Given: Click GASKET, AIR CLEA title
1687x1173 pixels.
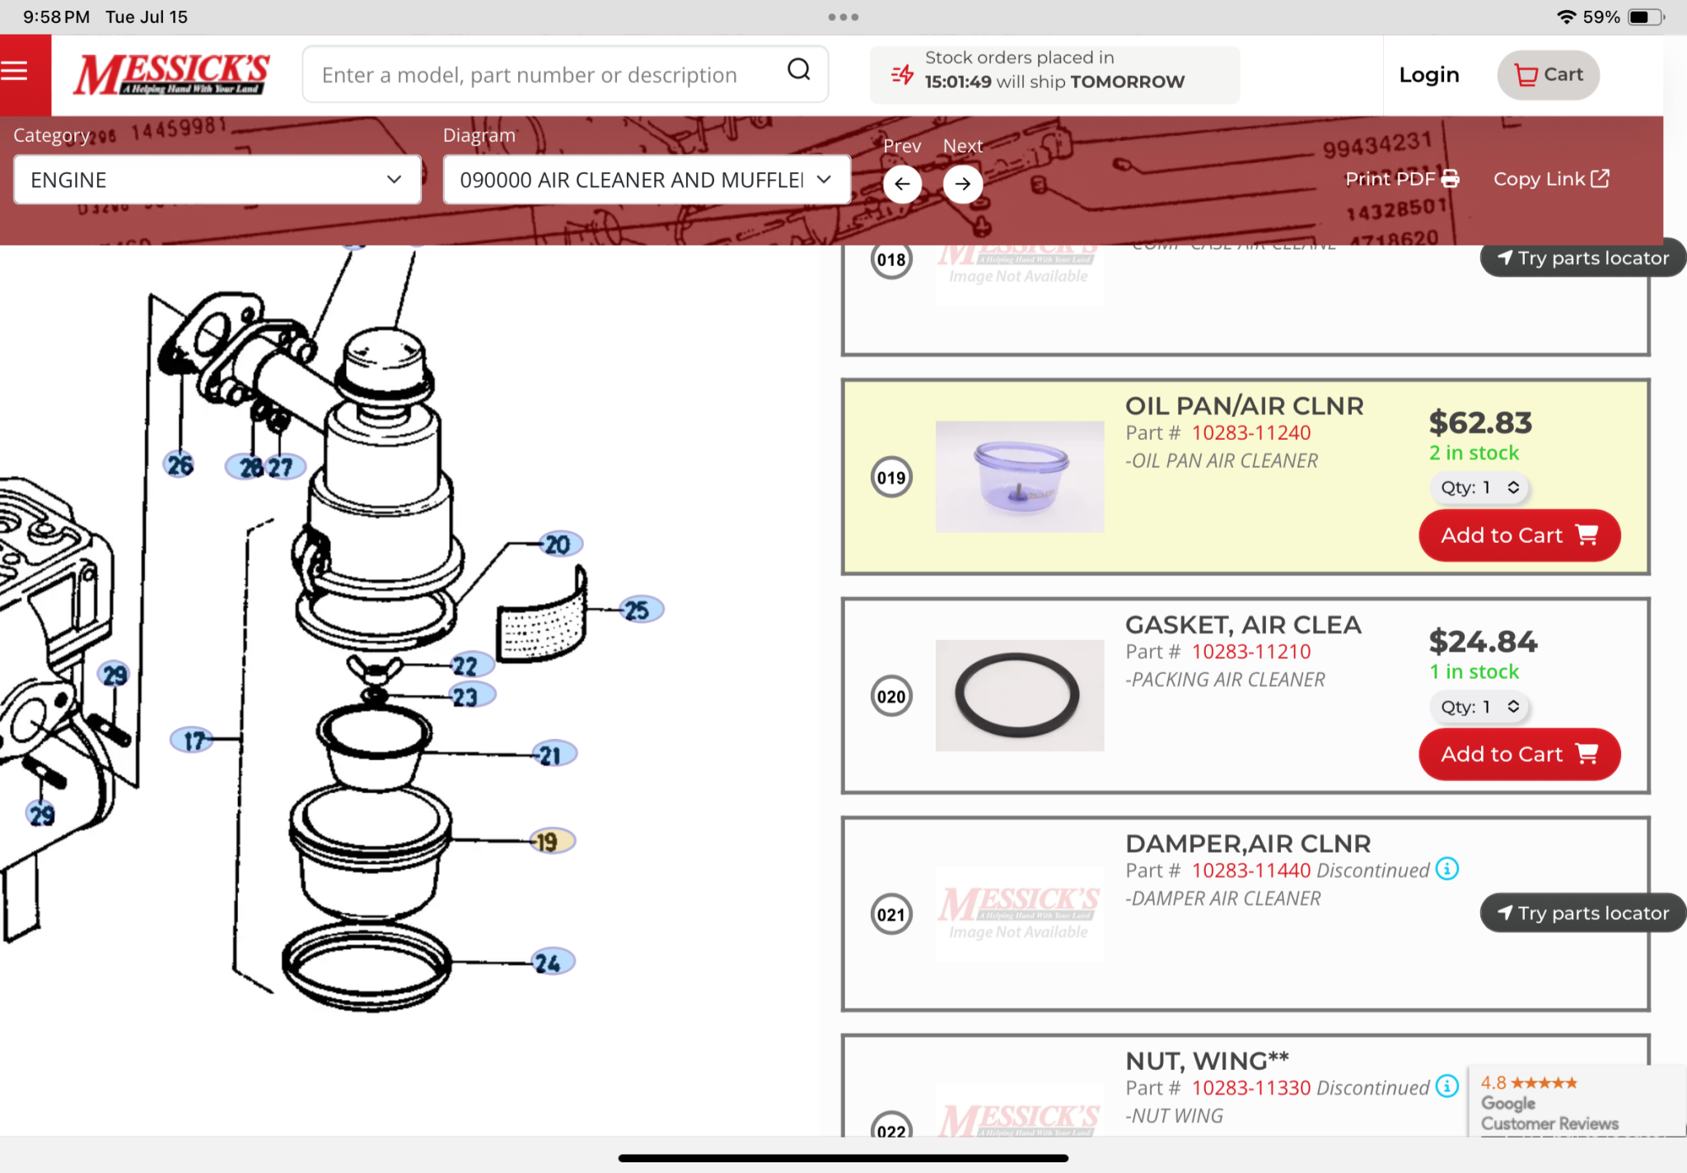Looking at the screenshot, I should [1243, 625].
